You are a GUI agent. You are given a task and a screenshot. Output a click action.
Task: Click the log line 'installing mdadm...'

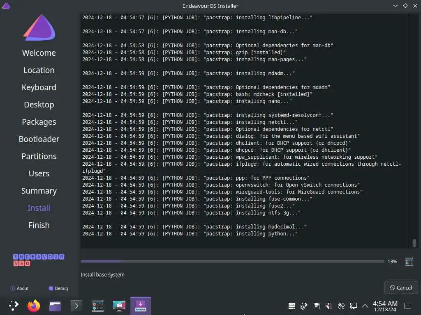point(188,73)
